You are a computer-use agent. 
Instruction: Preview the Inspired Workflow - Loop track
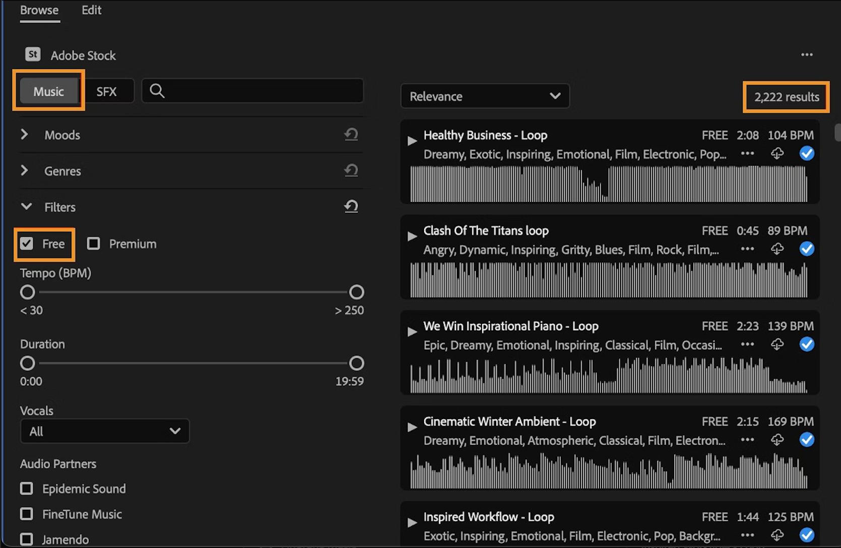click(412, 522)
